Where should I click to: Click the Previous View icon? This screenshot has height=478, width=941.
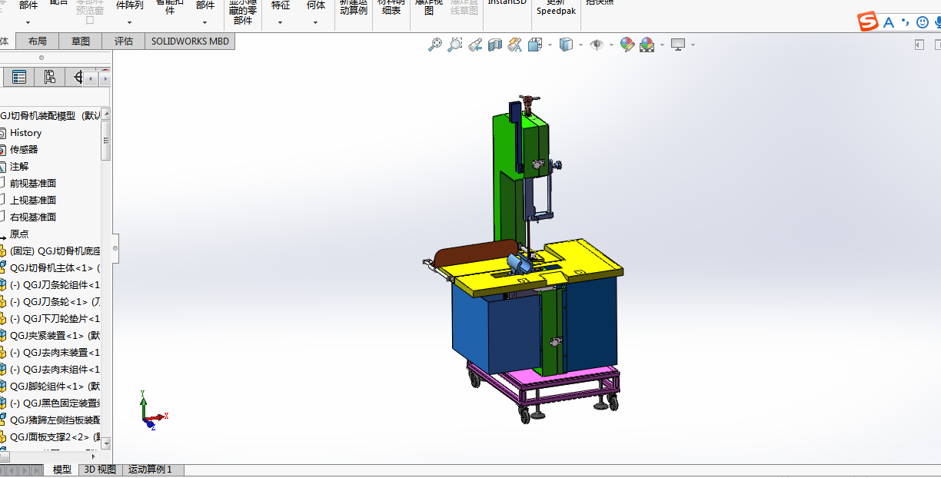click(475, 45)
